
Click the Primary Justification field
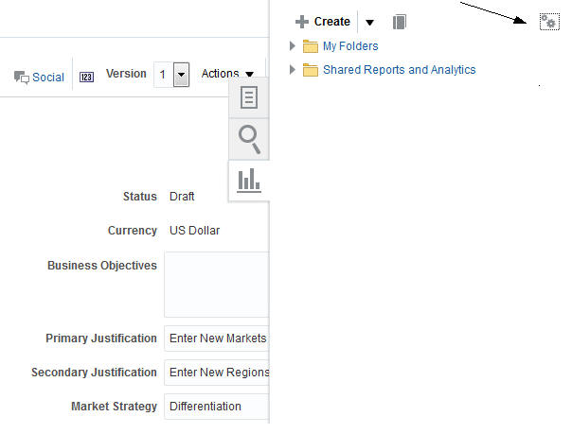click(x=217, y=339)
